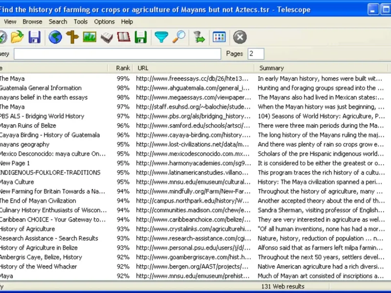Click the lost-civilizations.net URL cell
This screenshot has height=293, width=391.
tap(192, 144)
